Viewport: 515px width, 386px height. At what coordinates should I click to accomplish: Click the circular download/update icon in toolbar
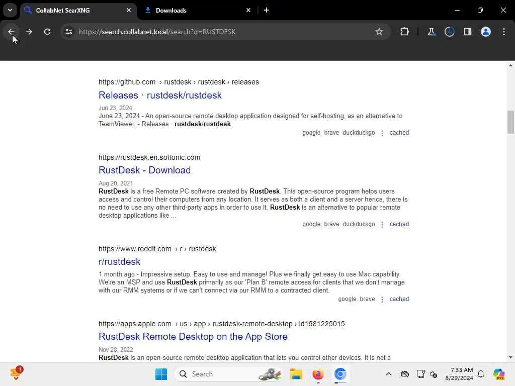click(449, 32)
